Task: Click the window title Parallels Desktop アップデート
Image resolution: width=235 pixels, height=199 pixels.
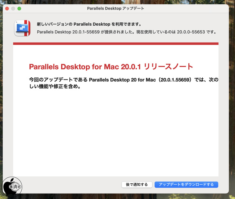Action: [116, 8]
